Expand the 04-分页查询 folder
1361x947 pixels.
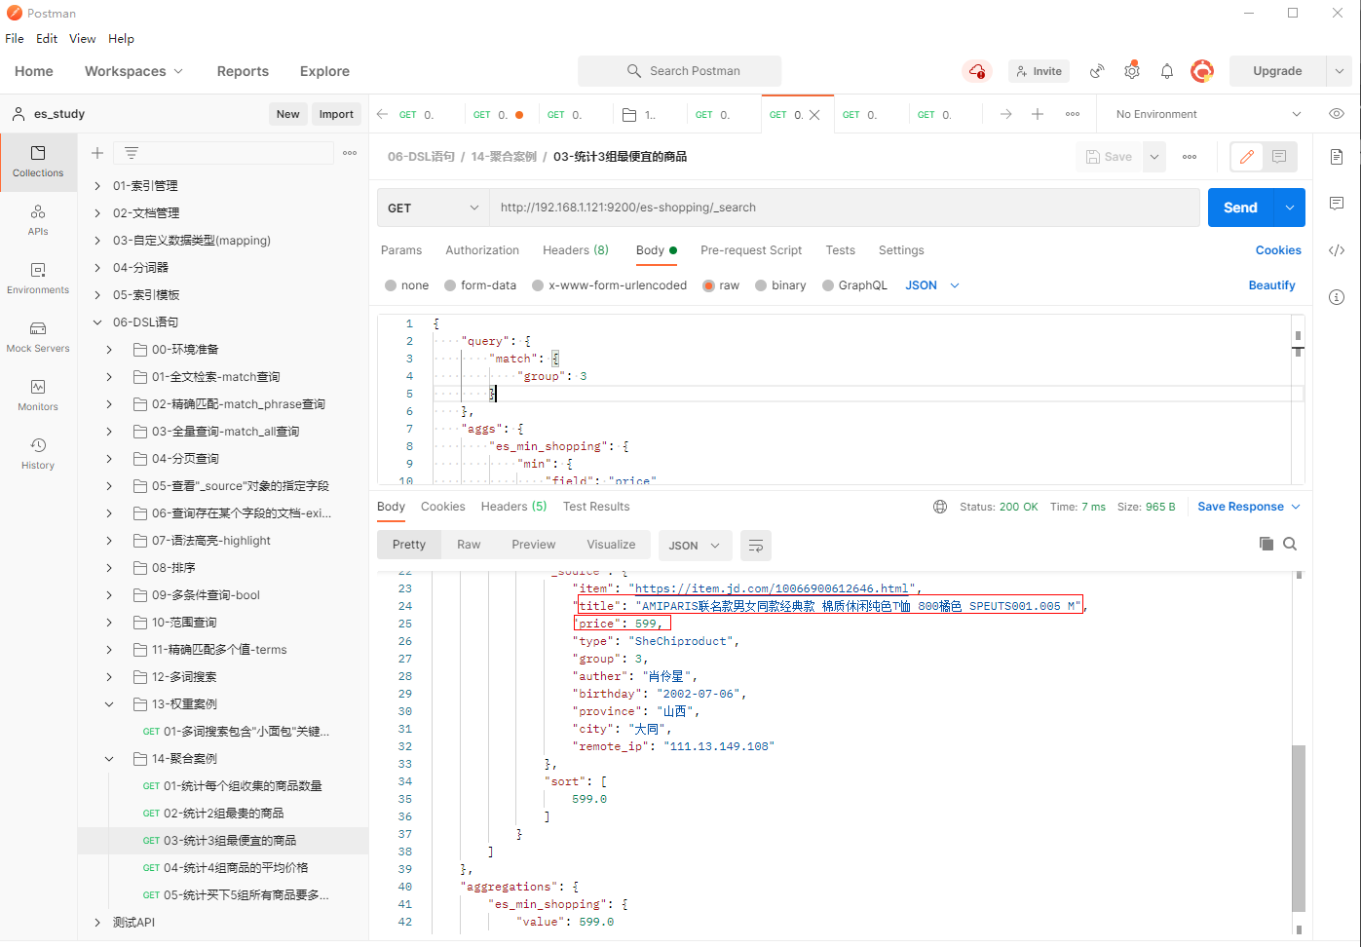click(x=109, y=459)
